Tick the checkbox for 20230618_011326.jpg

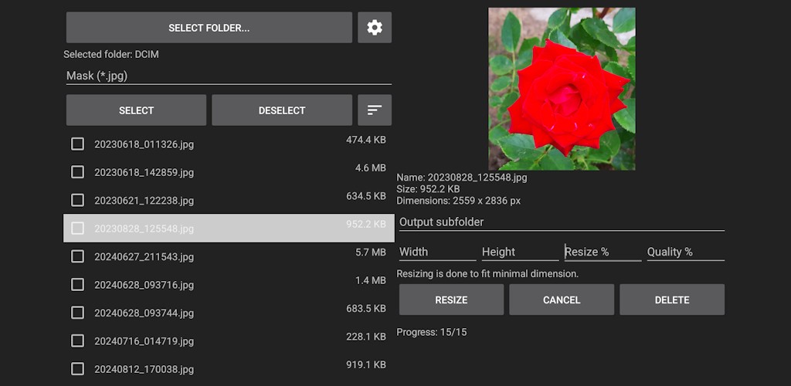[77, 144]
